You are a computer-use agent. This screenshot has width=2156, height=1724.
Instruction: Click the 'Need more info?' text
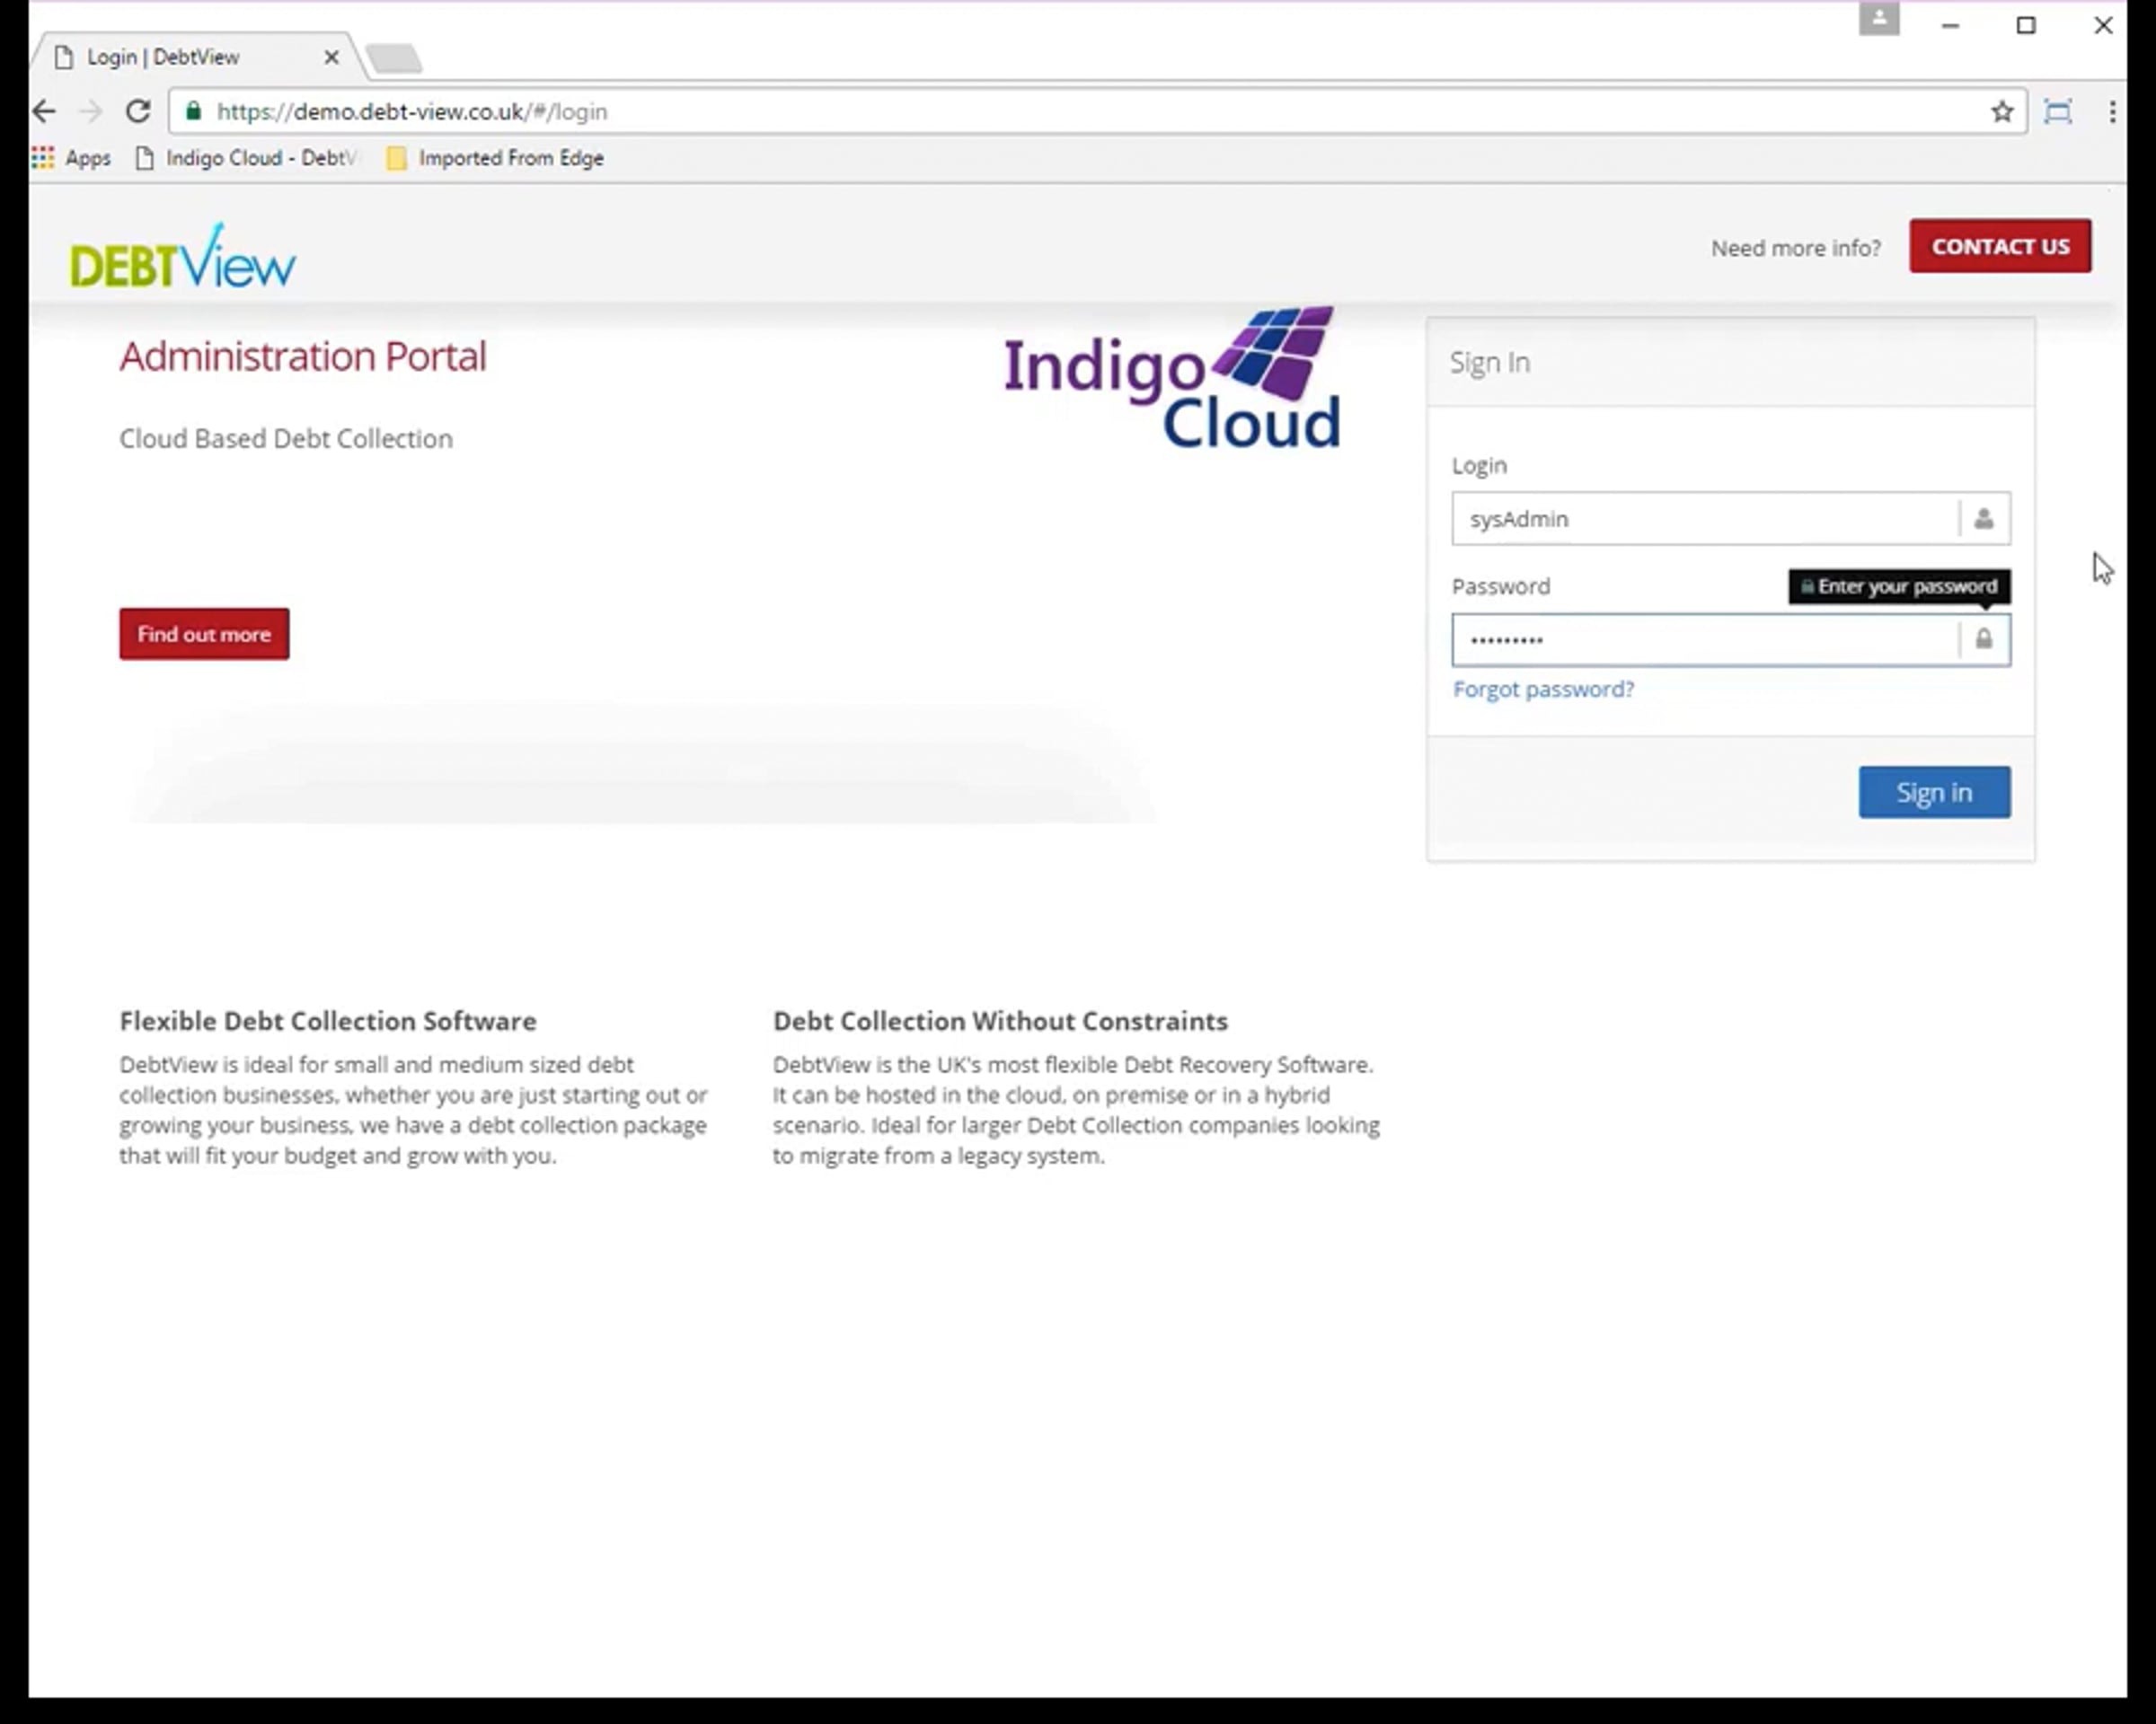(1795, 248)
